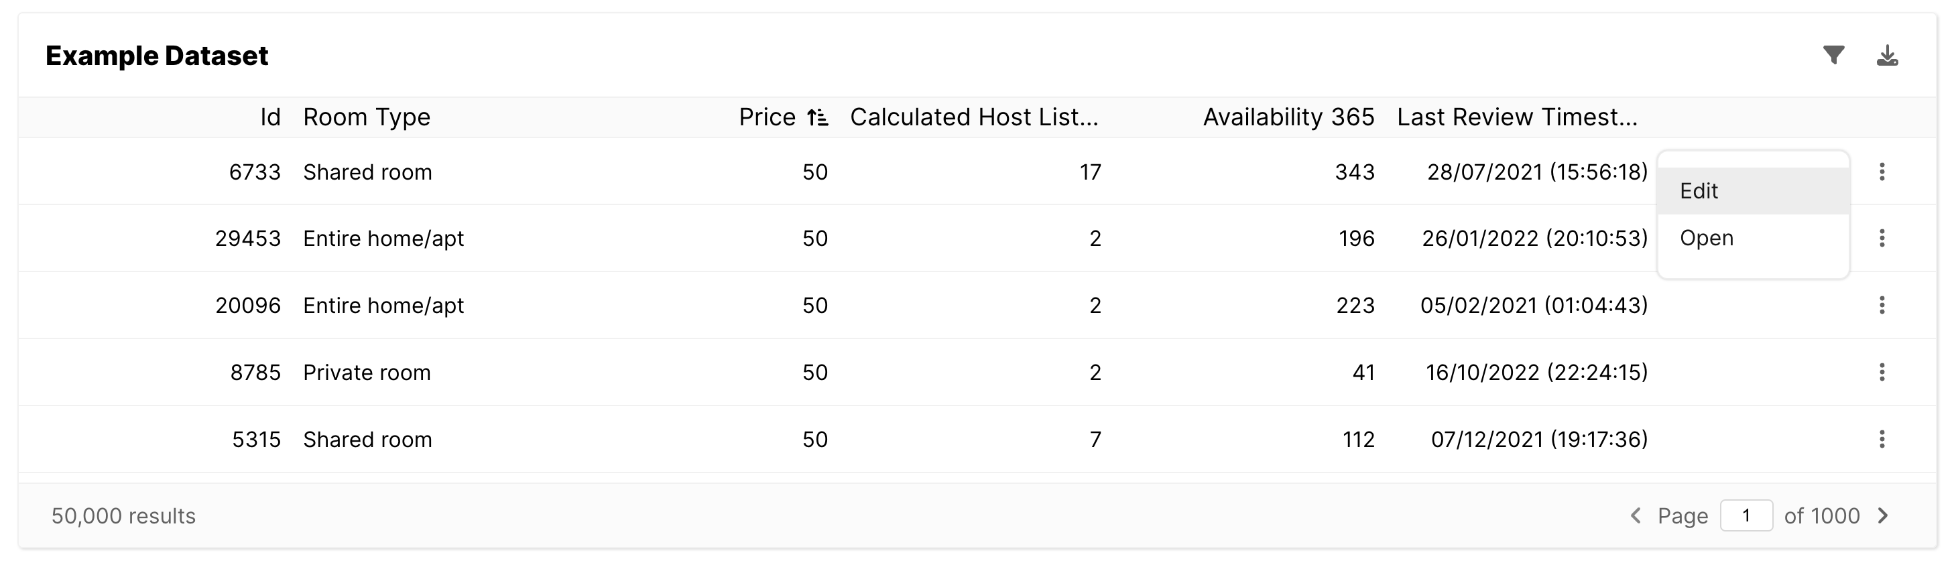Open the kebab menu for row 6733

point(1882,172)
